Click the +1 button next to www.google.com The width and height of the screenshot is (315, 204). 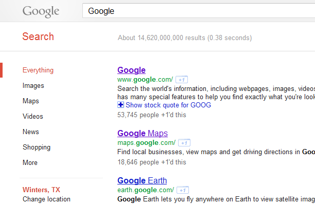click(x=182, y=80)
